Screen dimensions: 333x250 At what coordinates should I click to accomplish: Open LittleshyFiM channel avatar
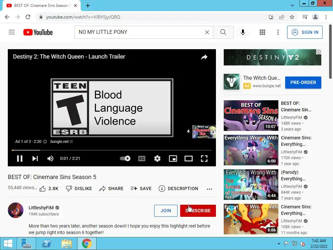tap(16, 210)
